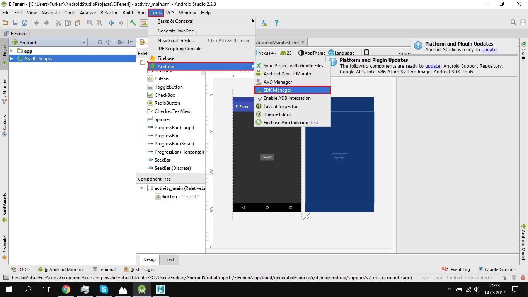Click the Undo arrow icon
This screenshot has width=528, height=297.
point(37,23)
